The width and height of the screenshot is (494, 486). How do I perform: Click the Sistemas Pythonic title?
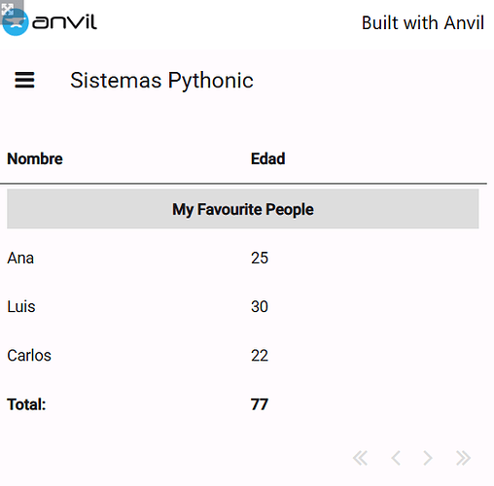pyautogui.click(x=161, y=81)
